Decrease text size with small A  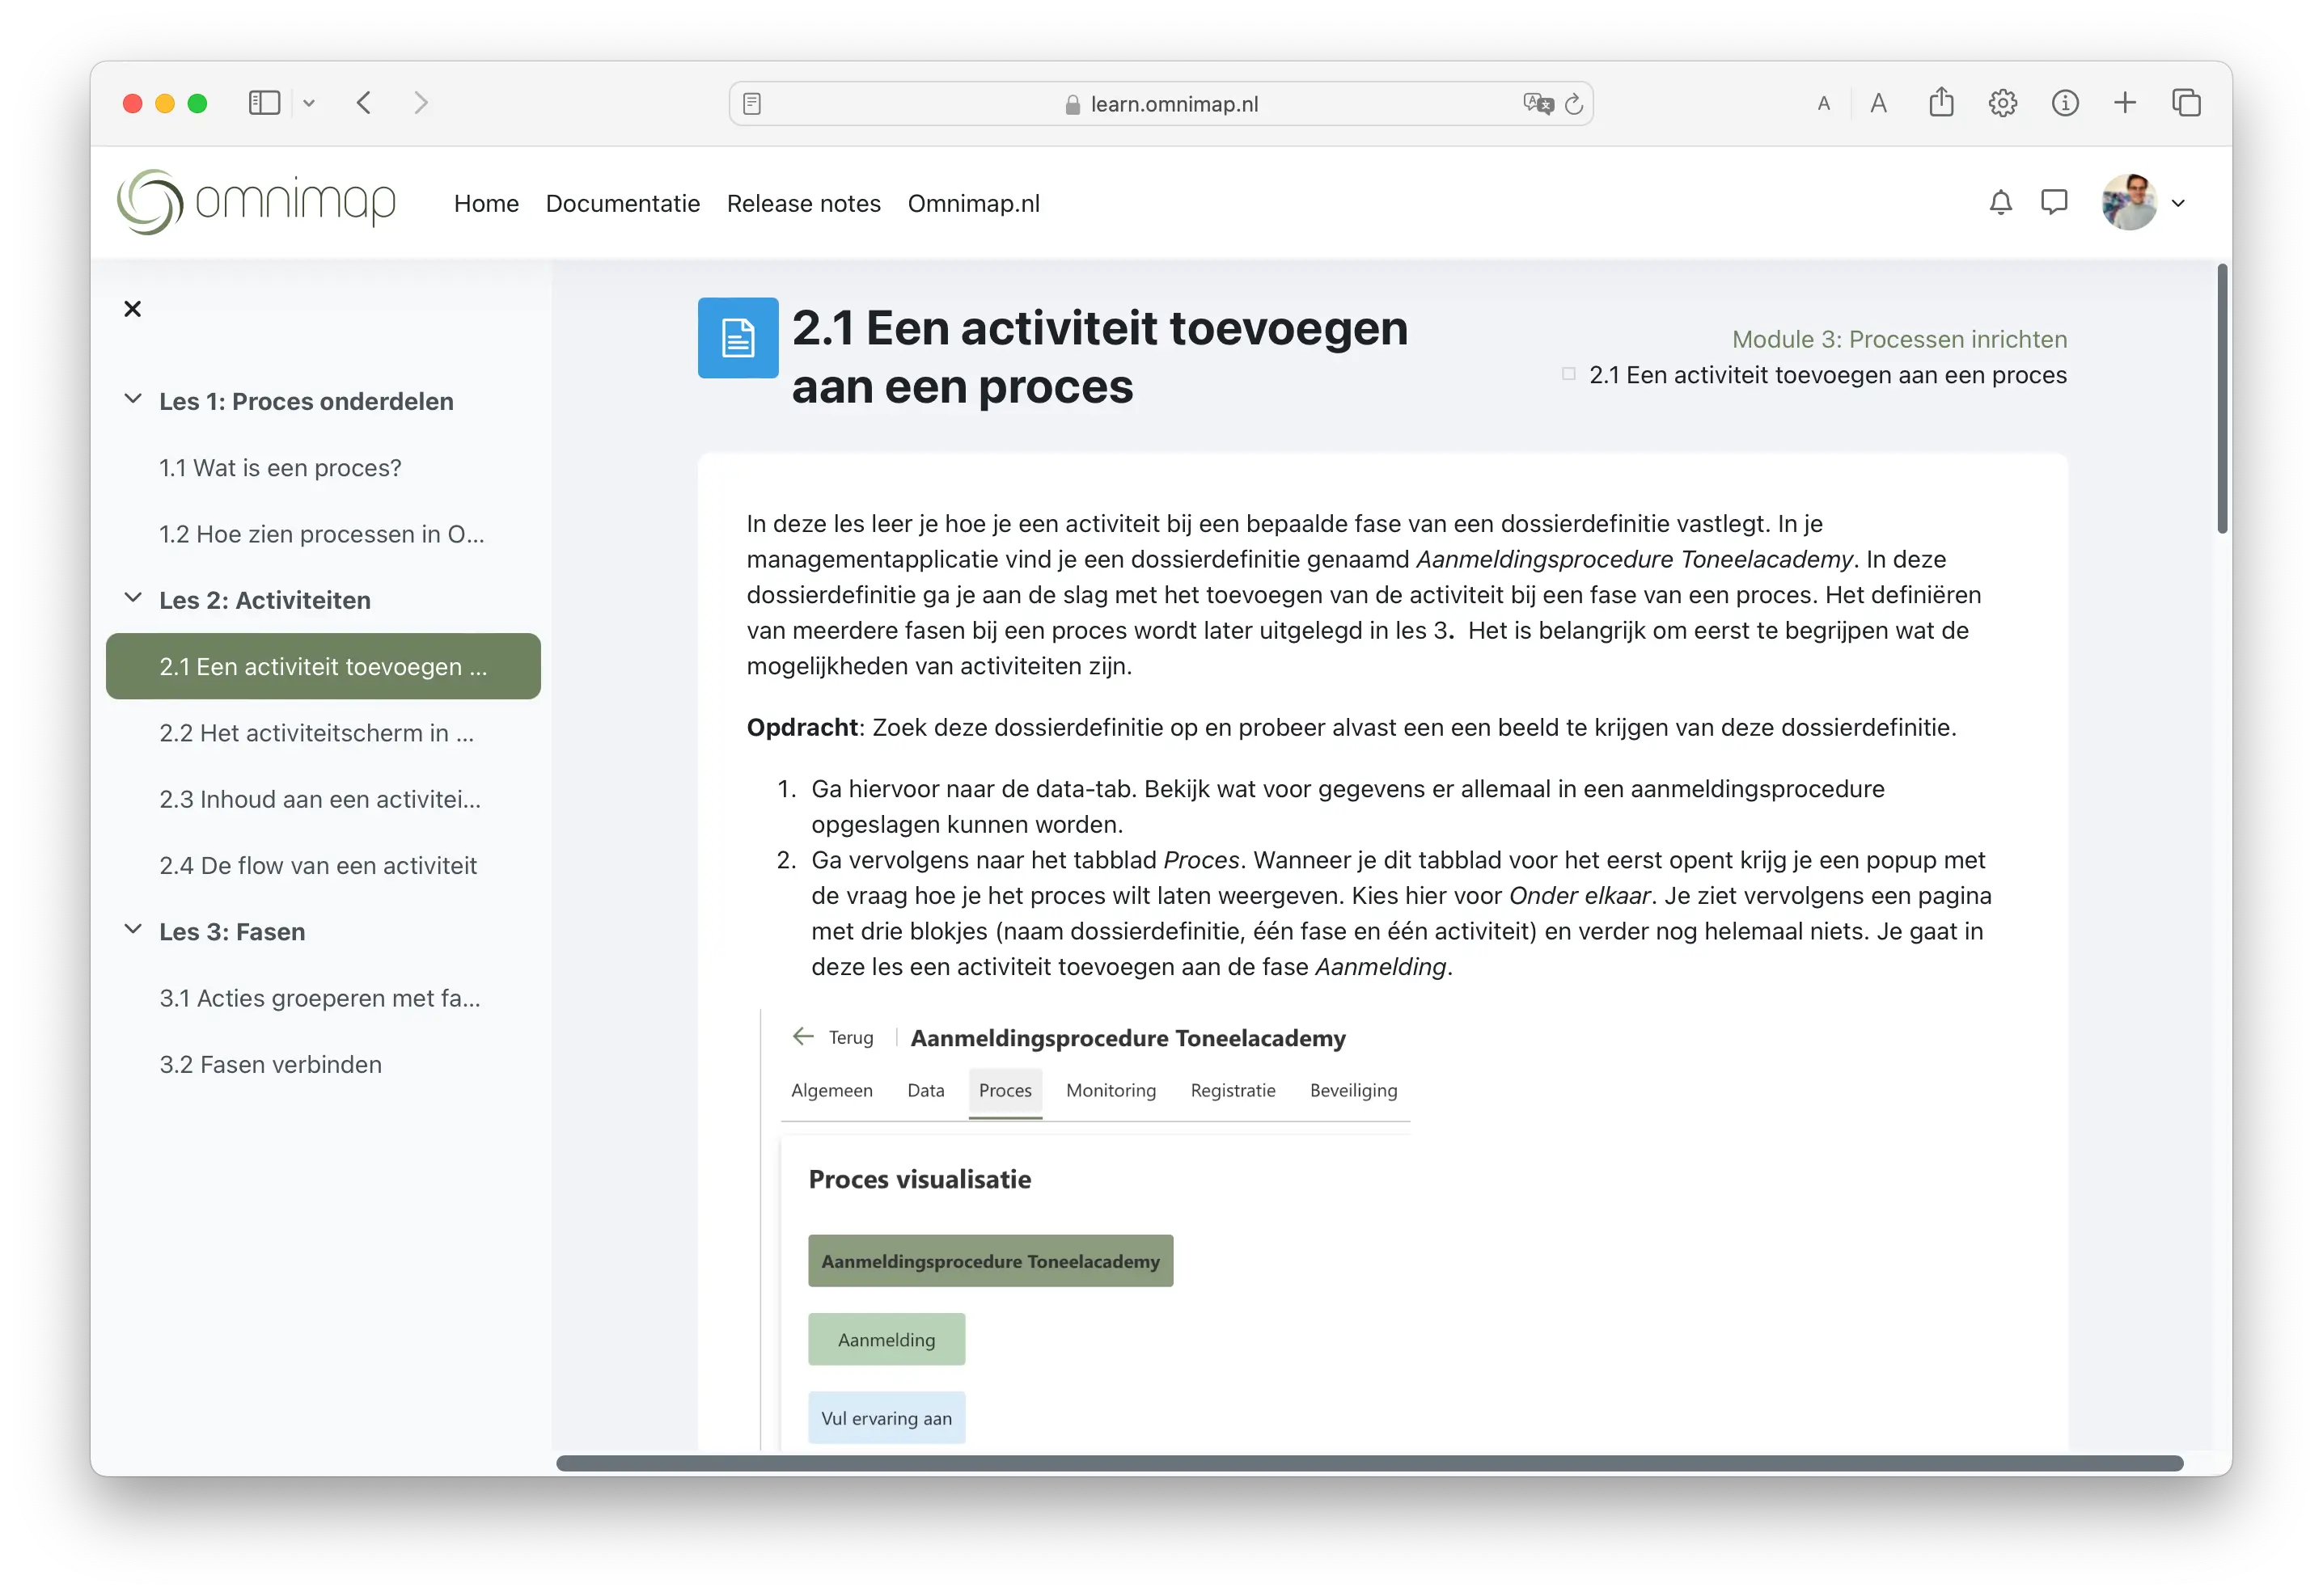click(1823, 104)
